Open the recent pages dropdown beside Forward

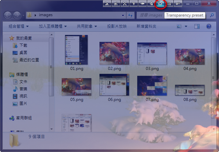click(x=23, y=15)
